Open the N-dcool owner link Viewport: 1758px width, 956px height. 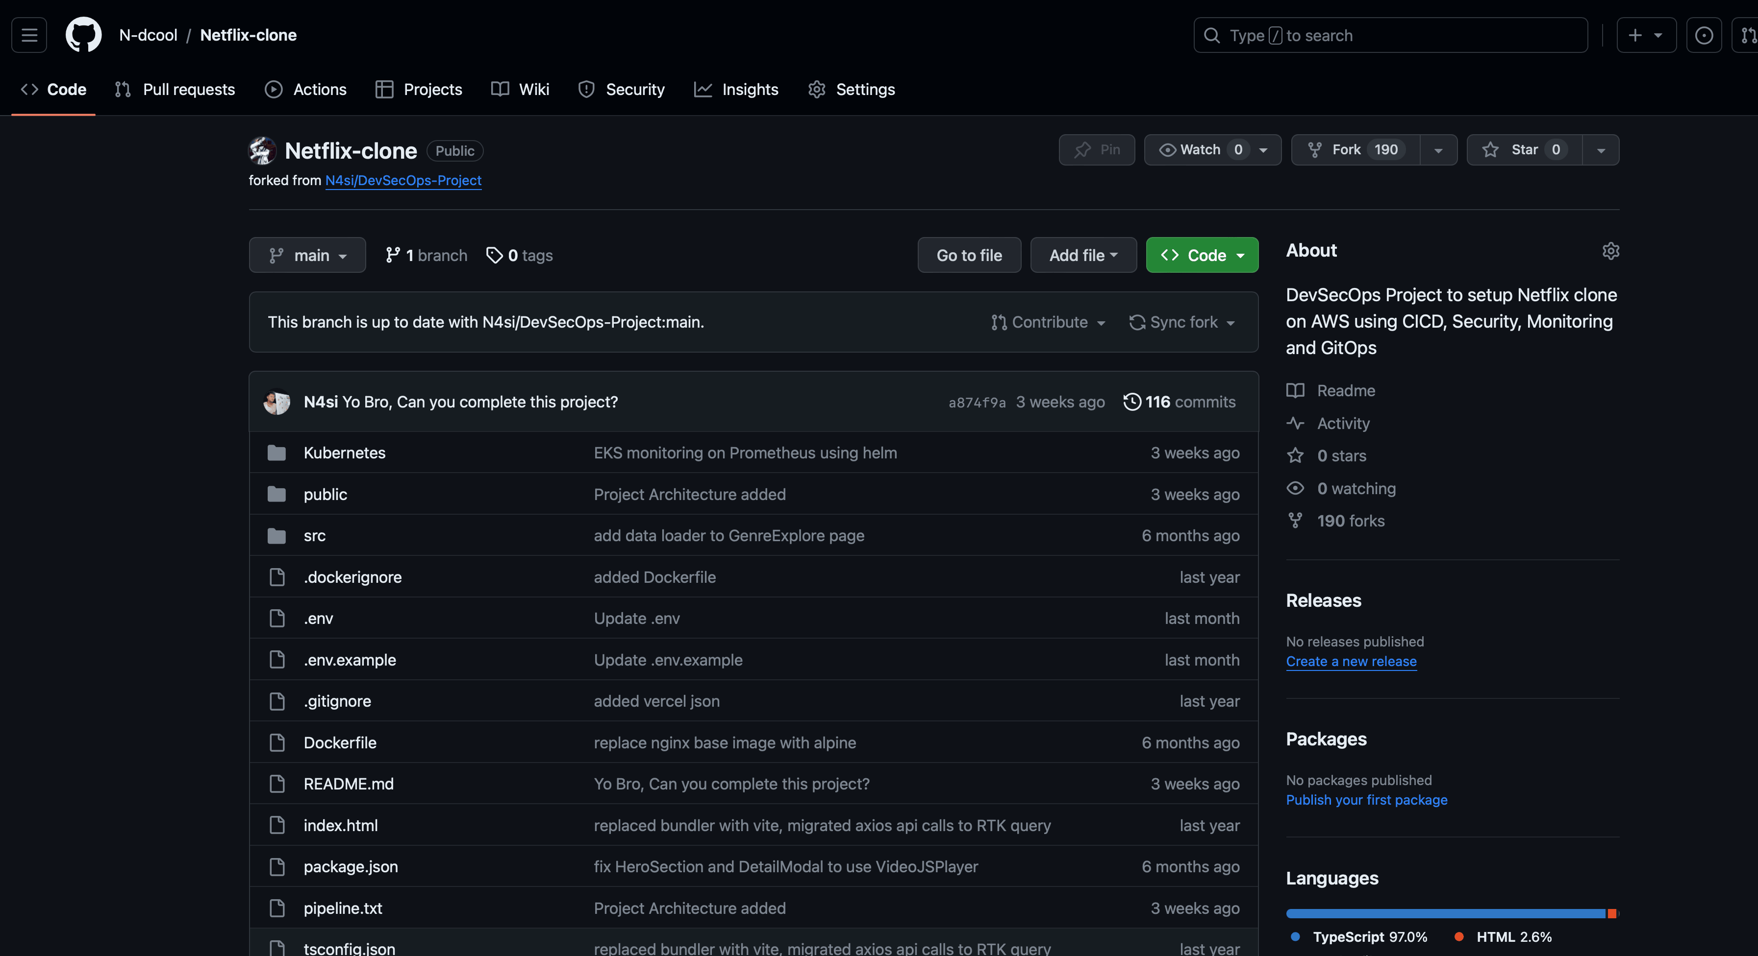pyautogui.click(x=148, y=35)
